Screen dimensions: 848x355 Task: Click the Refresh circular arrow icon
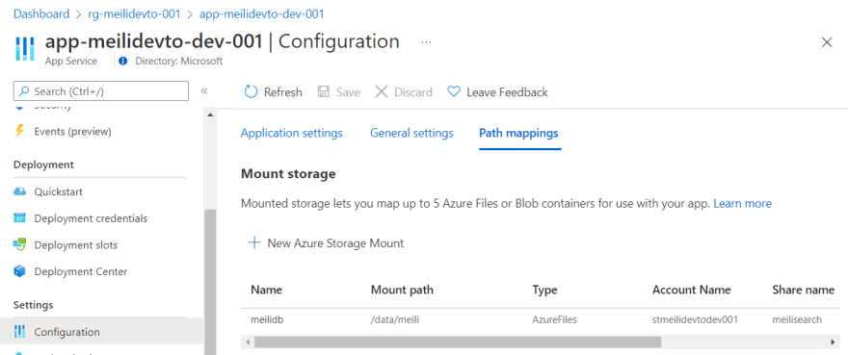tap(251, 91)
